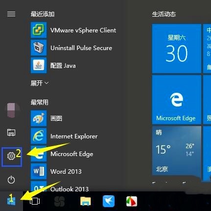Open the red-green snipping app on the taskbar
Viewport: 211px width, 211px height.
pos(132,201)
